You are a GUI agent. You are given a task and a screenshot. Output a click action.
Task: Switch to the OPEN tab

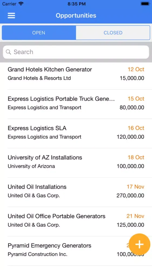point(39,33)
